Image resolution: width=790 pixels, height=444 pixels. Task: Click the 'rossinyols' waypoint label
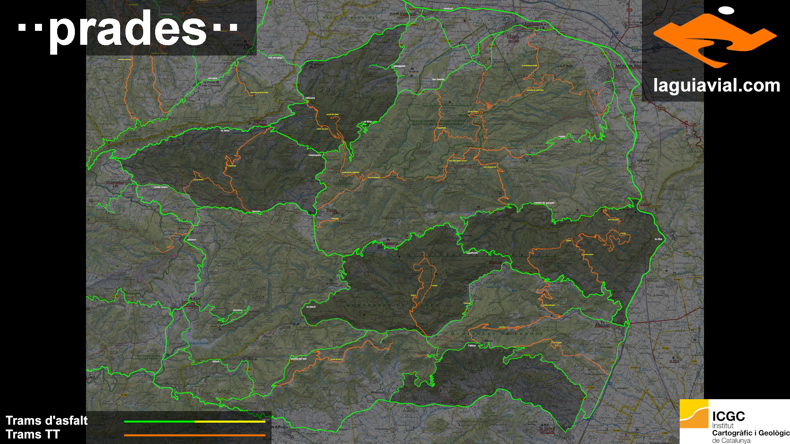coord(315,155)
